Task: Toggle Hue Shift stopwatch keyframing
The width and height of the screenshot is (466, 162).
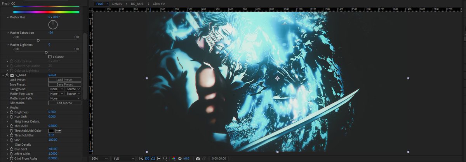Action: tap(12, 117)
